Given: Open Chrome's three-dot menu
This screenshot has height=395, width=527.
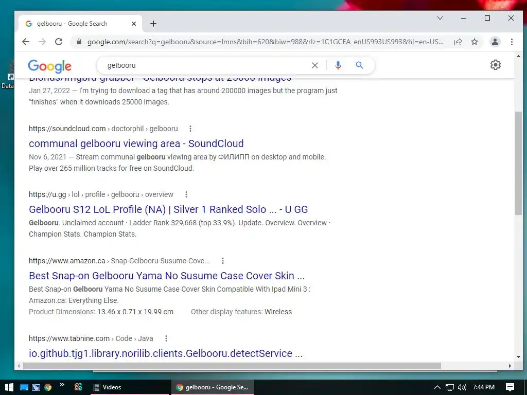Looking at the screenshot, I should pyautogui.click(x=512, y=42).
